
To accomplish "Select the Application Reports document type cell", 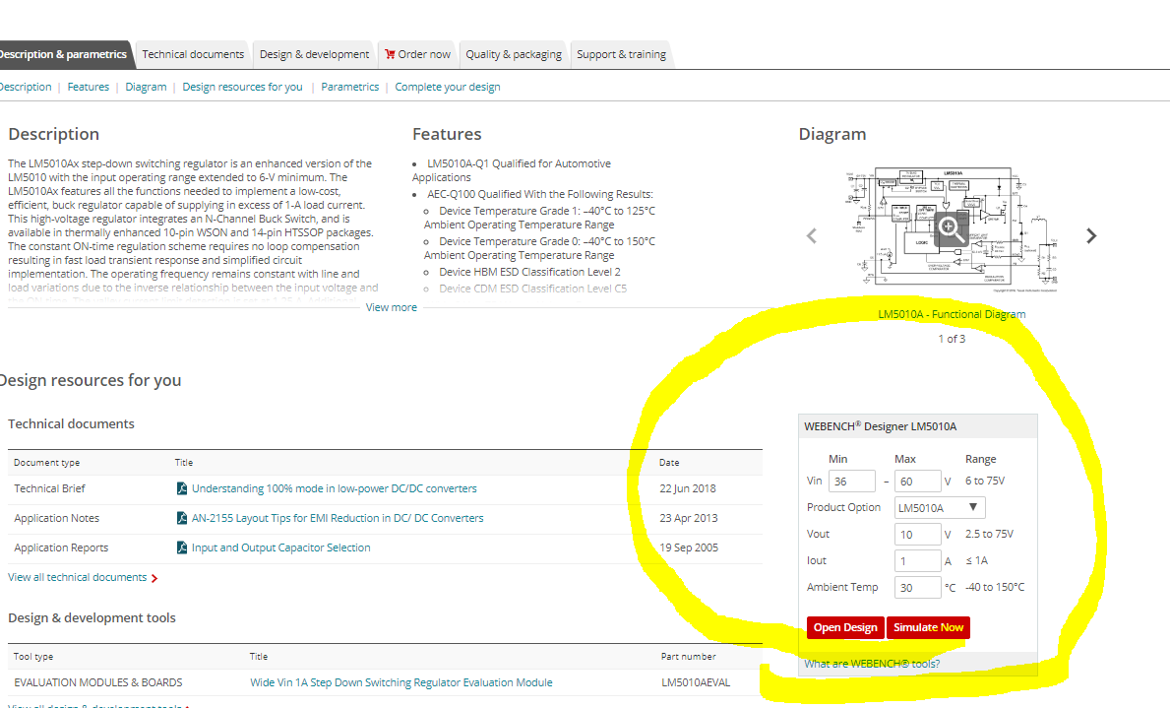I will (x=61, y=547).
